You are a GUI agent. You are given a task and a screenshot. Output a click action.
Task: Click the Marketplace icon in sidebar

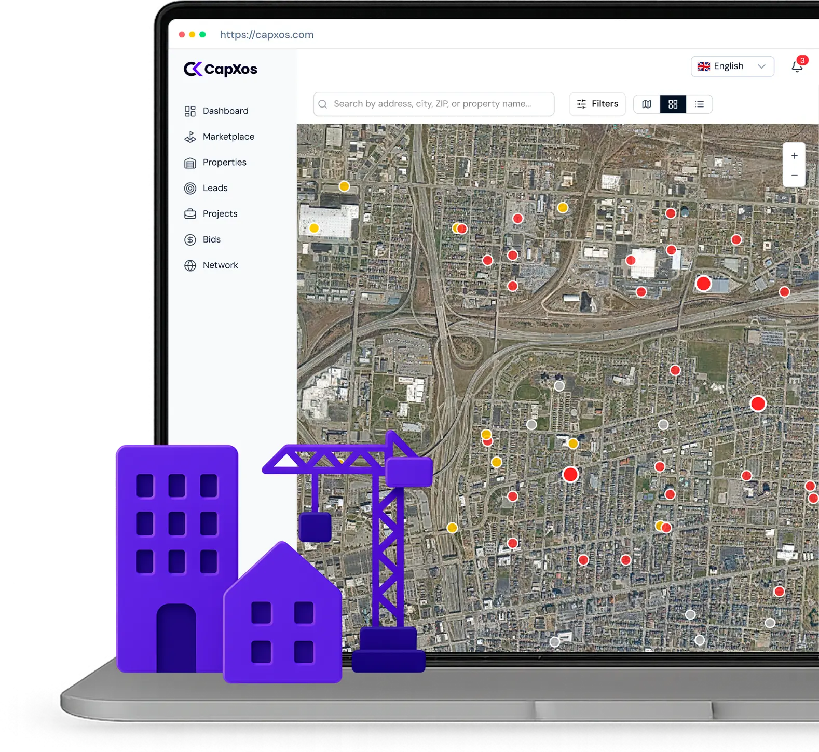(190, 137)
